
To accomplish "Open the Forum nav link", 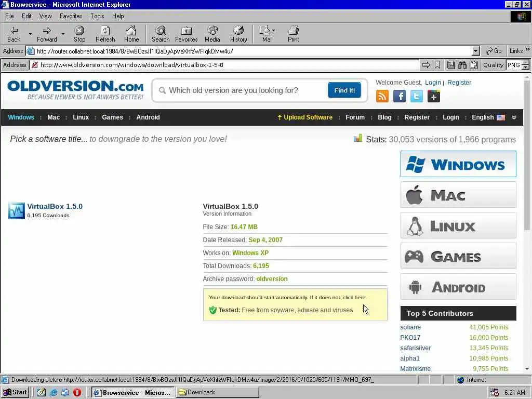I will click(x=355, y=117).
